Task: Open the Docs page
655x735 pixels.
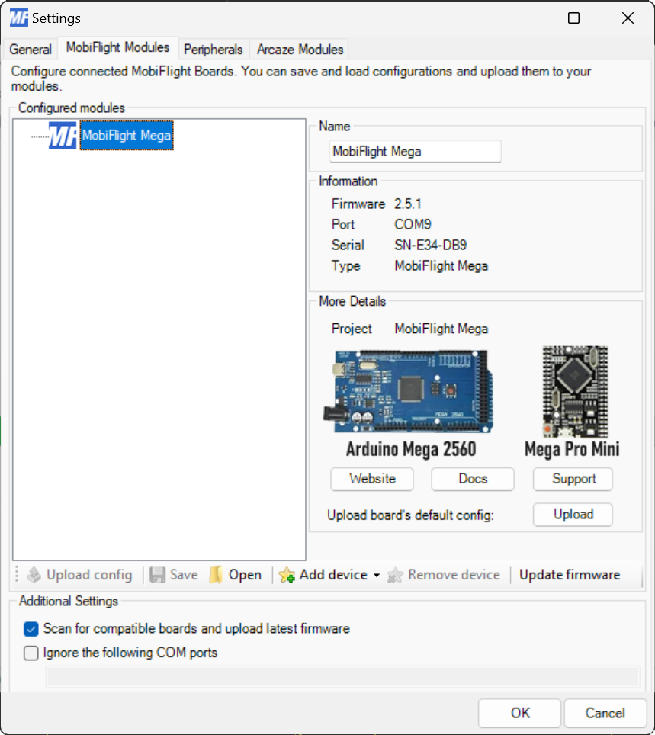Action: click(472, 479)
